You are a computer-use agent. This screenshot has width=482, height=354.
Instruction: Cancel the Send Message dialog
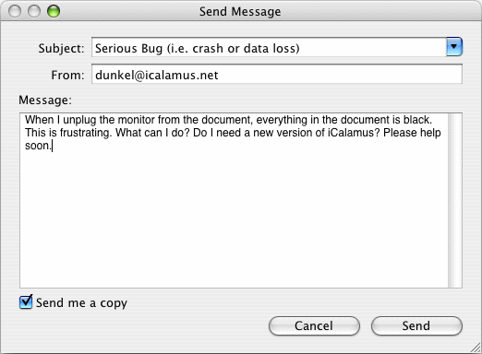pyautogui.click(x=314, y=325)
